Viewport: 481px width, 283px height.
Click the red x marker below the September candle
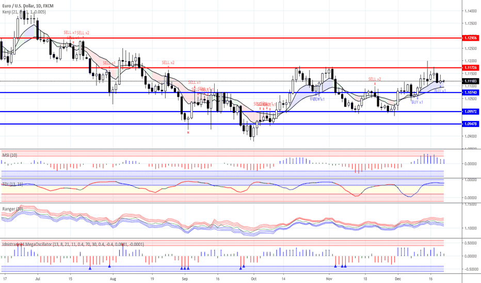[188, 132]
